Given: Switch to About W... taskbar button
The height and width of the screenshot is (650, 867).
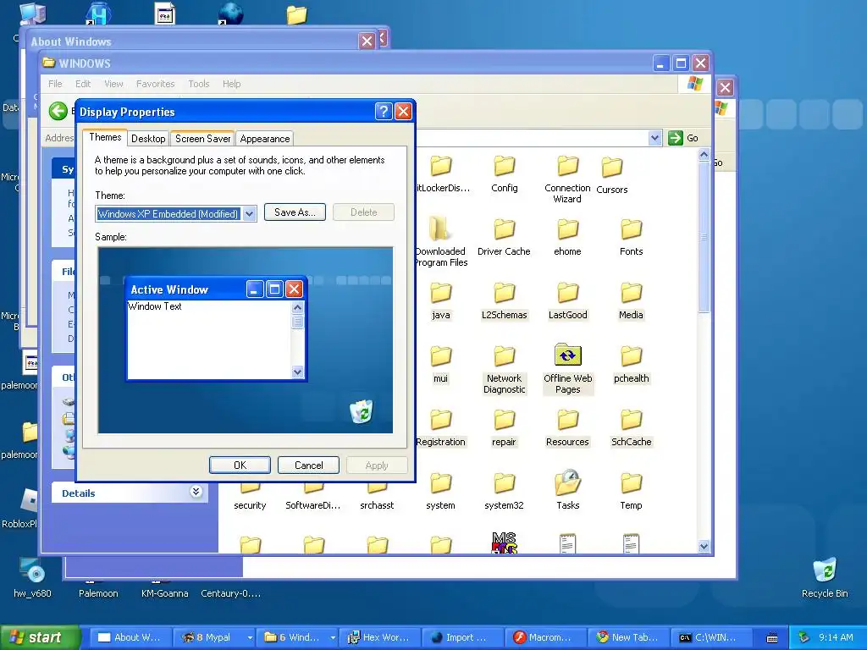Looking at the screenshot, I should (130, 637).
